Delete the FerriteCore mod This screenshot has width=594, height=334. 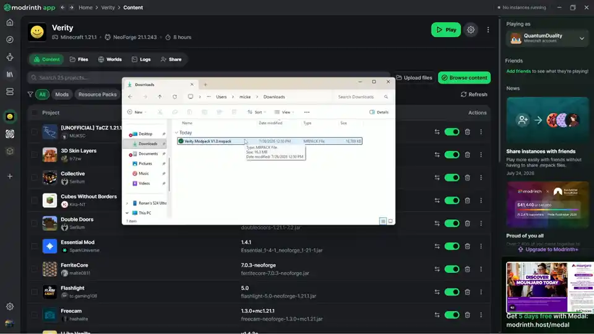(x=468, y=269)
